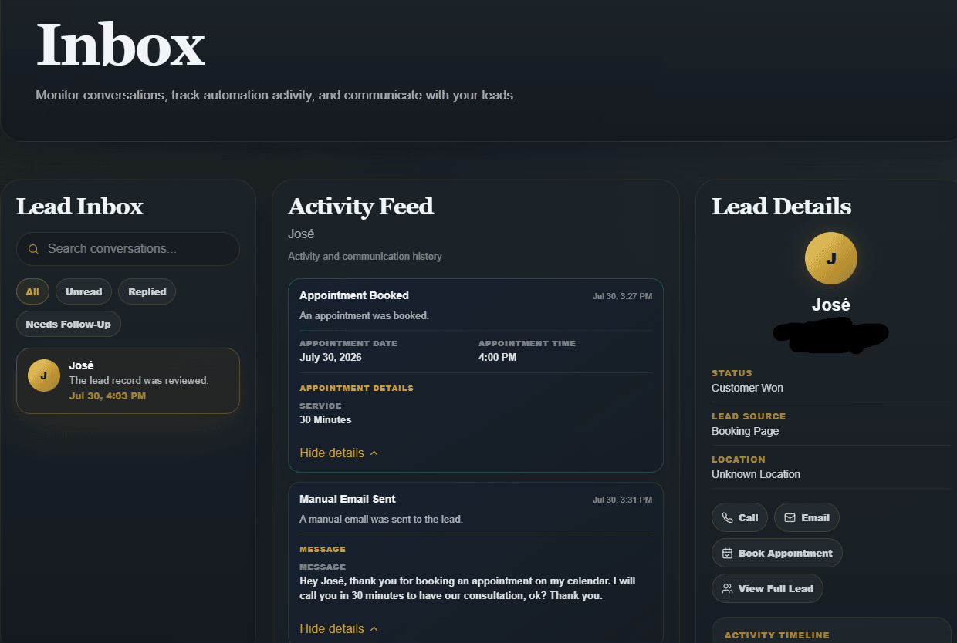Open View Full Lead
The width and height of the screenshot is (957, 643).
[767, 589]
